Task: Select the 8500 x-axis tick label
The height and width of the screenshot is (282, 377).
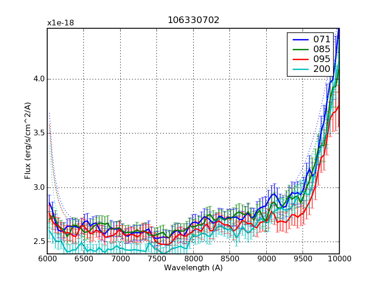Action: click(229, 259)
